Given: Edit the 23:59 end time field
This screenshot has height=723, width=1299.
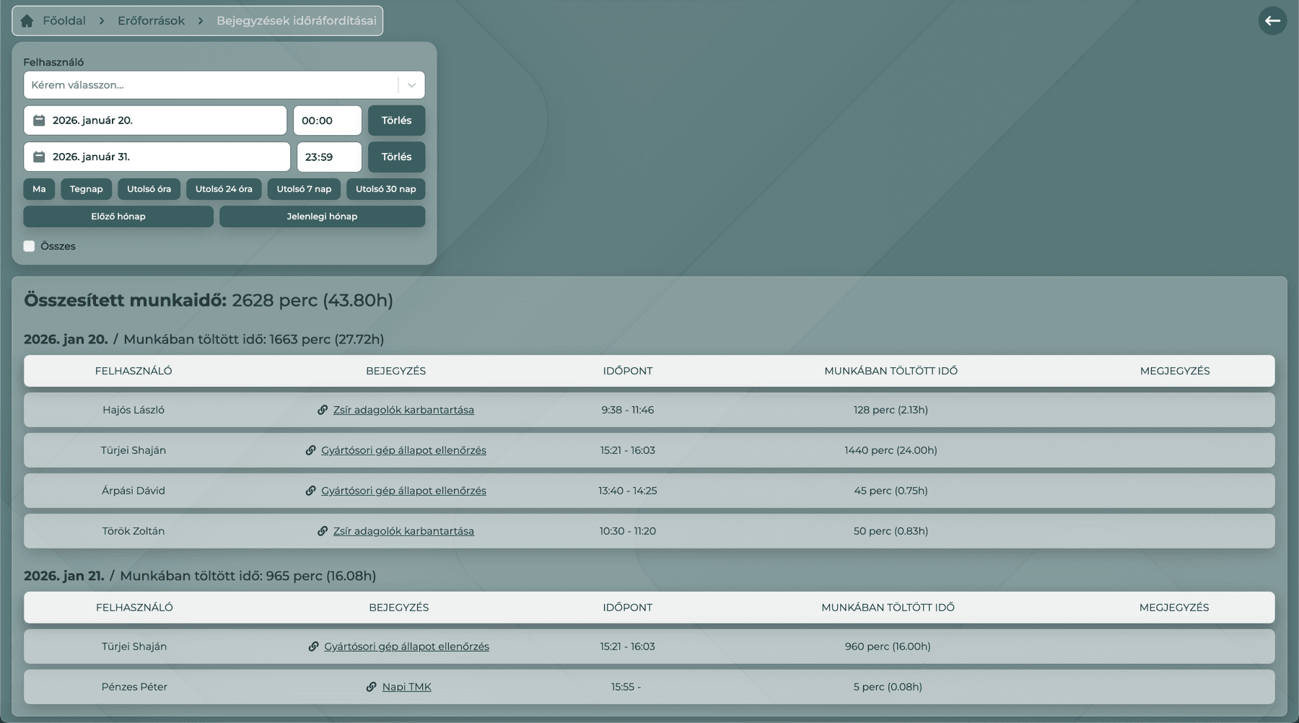Looking at the screenshot, I should coord(329,157).
